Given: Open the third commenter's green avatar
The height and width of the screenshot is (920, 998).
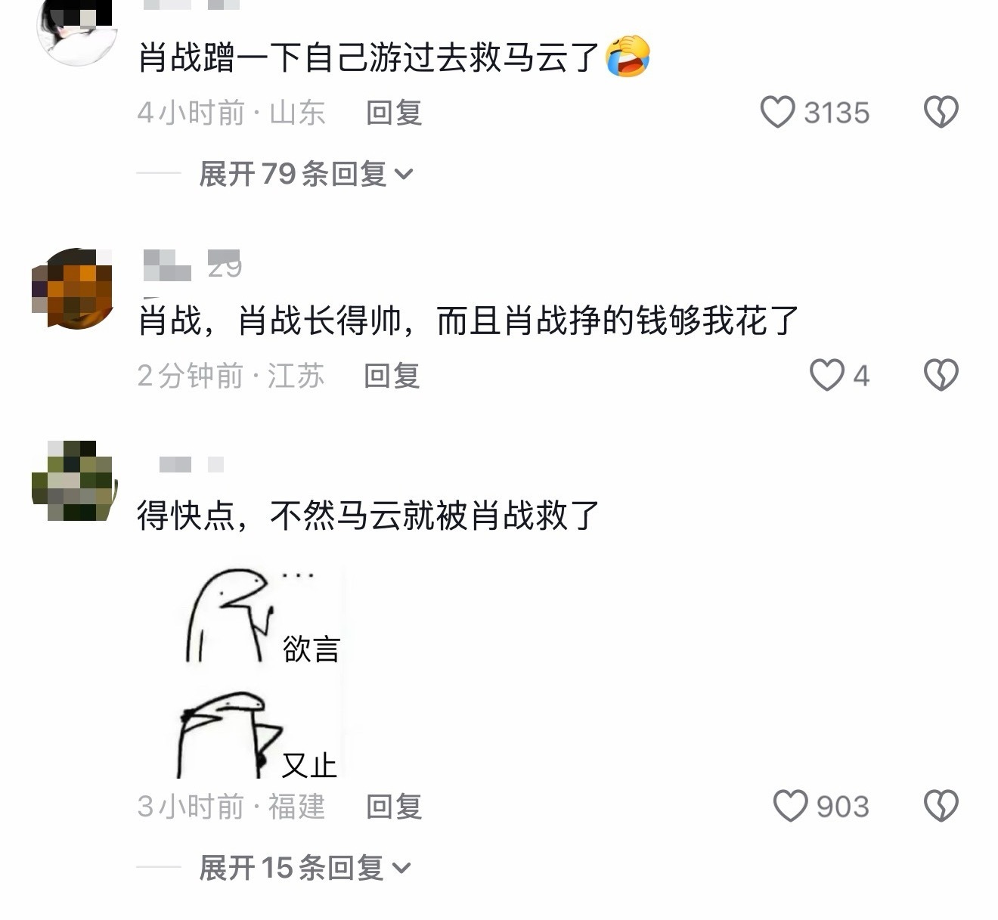Looking at the screenshot, I should point(73,481).
